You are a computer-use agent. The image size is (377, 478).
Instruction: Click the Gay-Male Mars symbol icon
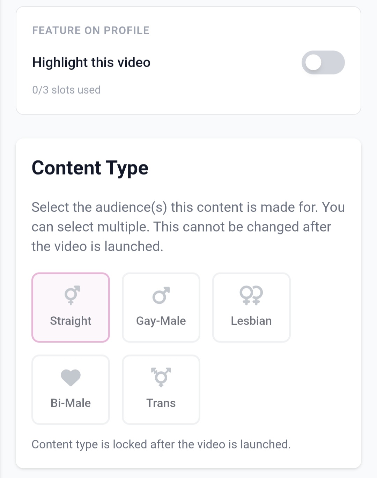(x=161, y=295)
